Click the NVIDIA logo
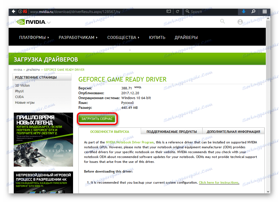This screenshot has width=279, height=202. [x=31, y=22]
